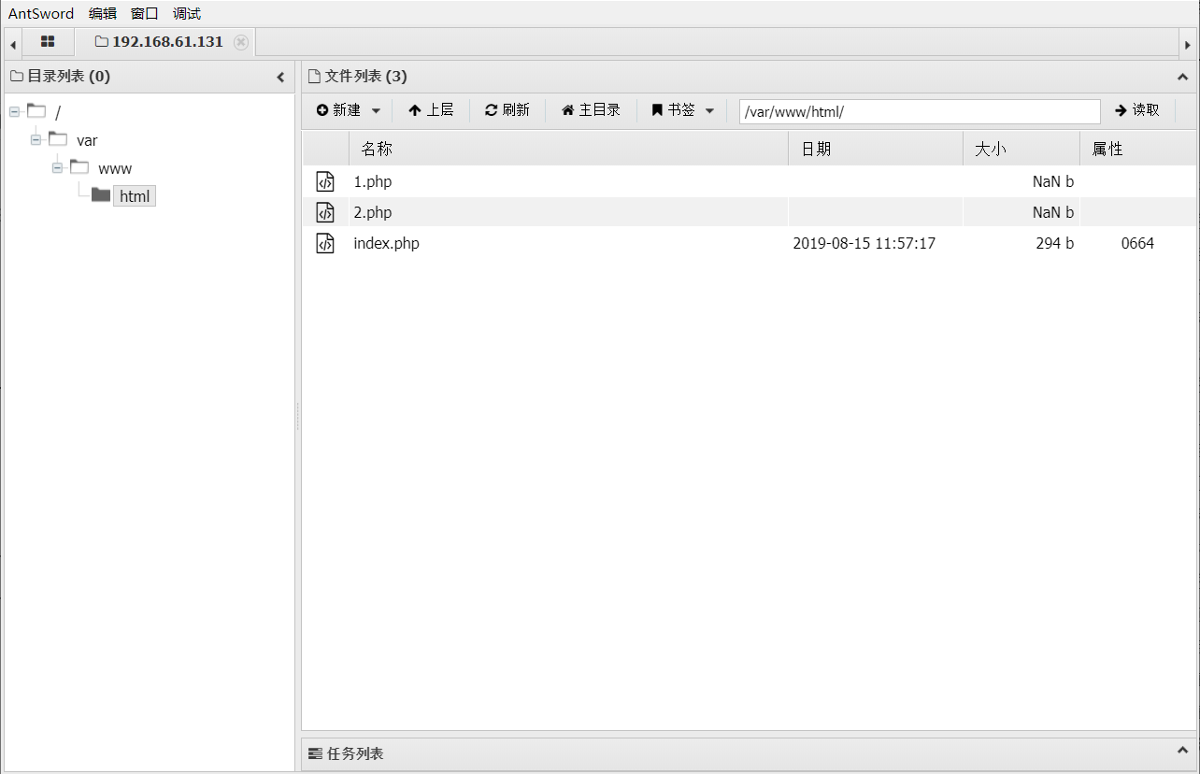Open the 编辑 menu
Viewport: 1200px width, 774px height.
(103, 13)
